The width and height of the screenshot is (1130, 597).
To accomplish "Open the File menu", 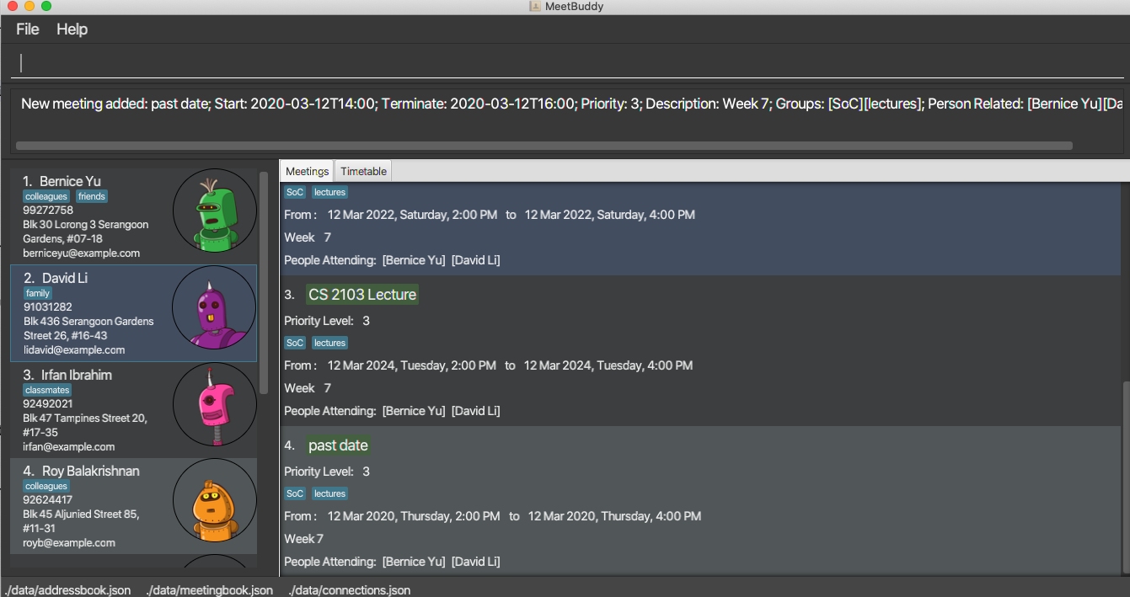I will 28,29.
